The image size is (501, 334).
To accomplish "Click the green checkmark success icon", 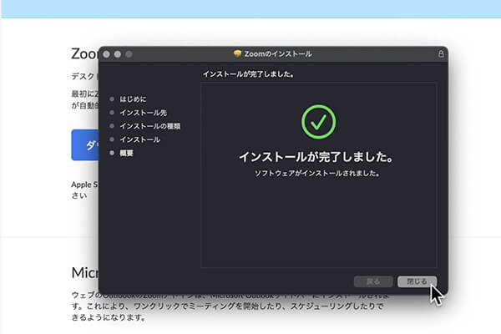I will pos(319,122).
